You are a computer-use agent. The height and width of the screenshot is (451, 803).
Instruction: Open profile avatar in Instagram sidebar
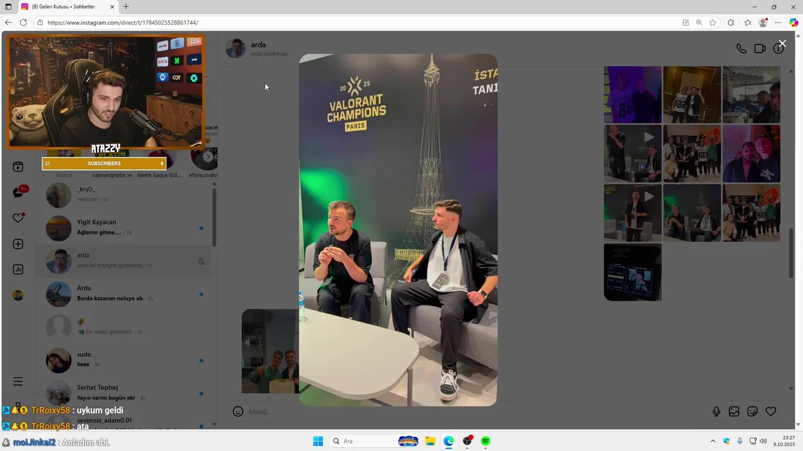pos(18,295)
